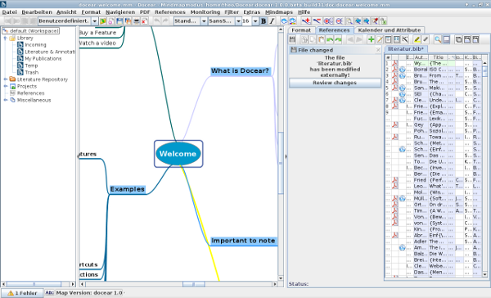This screenshot has height=298, width=491.
Task: Click the copy entries icon at References toolbar end
Action: [458, 39]
